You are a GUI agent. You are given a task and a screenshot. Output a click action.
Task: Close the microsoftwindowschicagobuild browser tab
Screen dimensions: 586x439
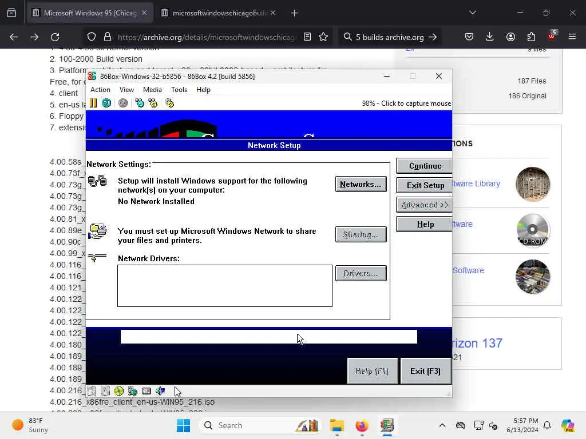(273, 13)
